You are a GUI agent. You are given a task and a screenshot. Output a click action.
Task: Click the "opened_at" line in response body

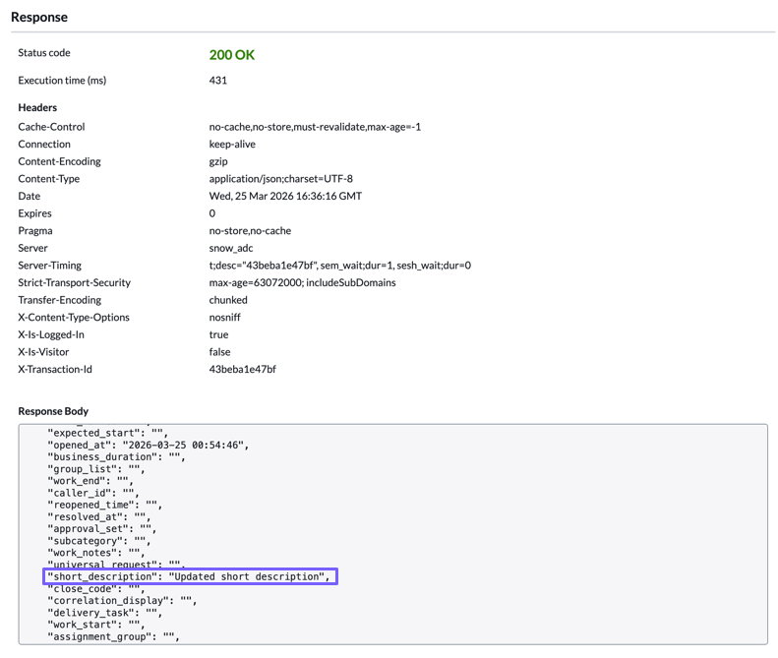click(148, 446)
